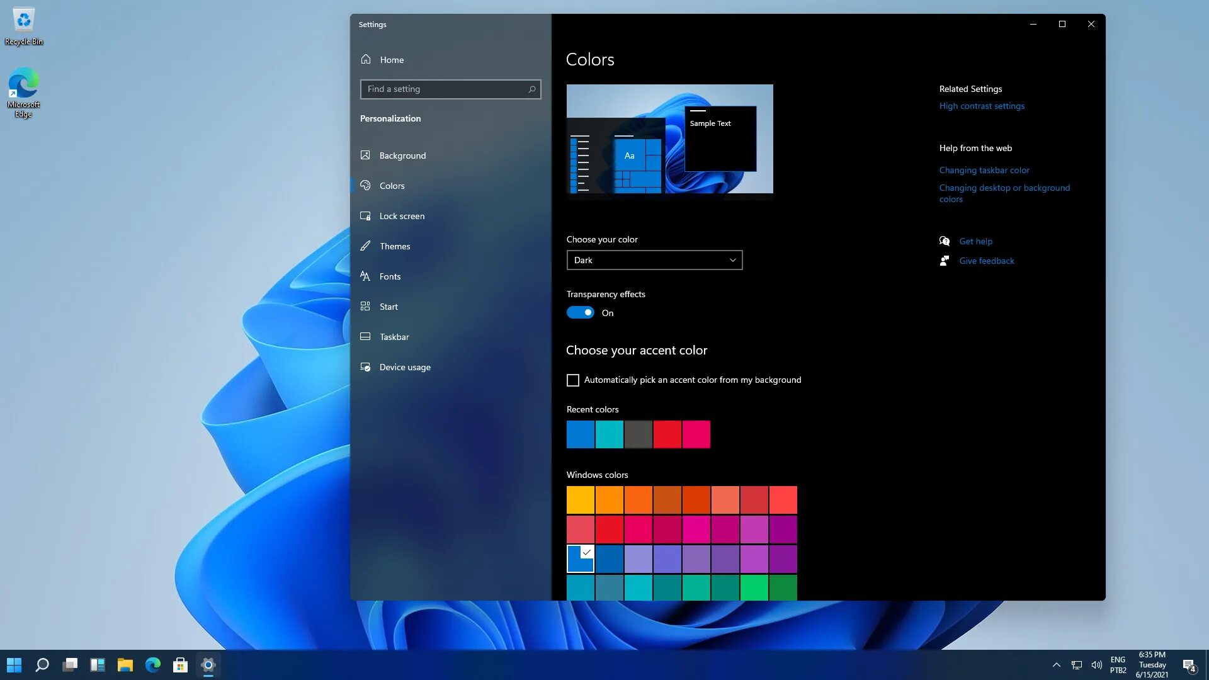Image resolution: width=1209 pixels, height=680 pixels.
Task: Open Themes personalization settings
Action: click(x=394, y=246)
